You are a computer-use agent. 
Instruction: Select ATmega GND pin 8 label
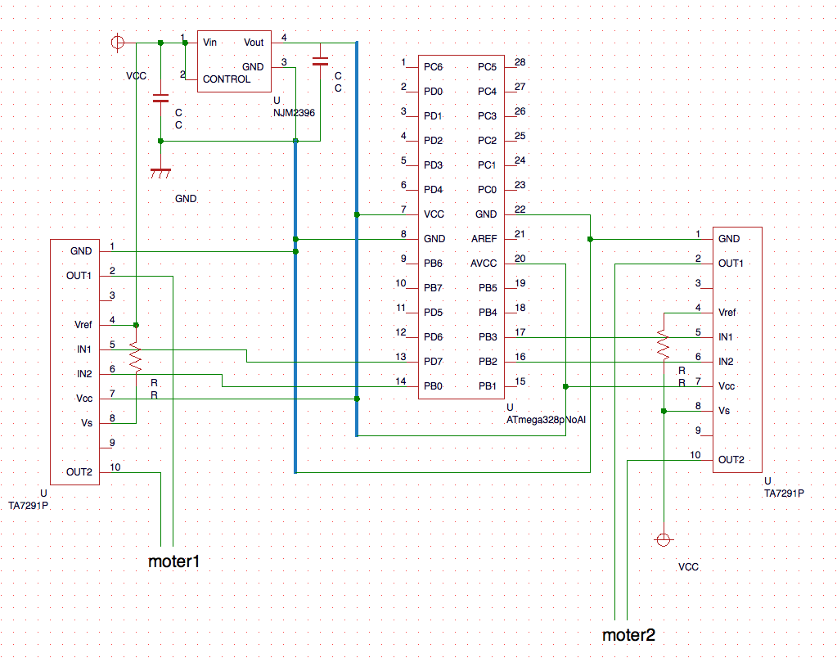pyautogui.click(x=434, y=239)
